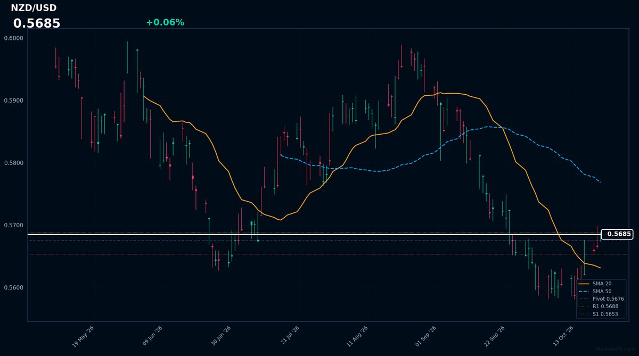Screen dimensions: 639x356
Task: Select the Pivot 0.5676 legend entry
Action: tap(601, 299)
